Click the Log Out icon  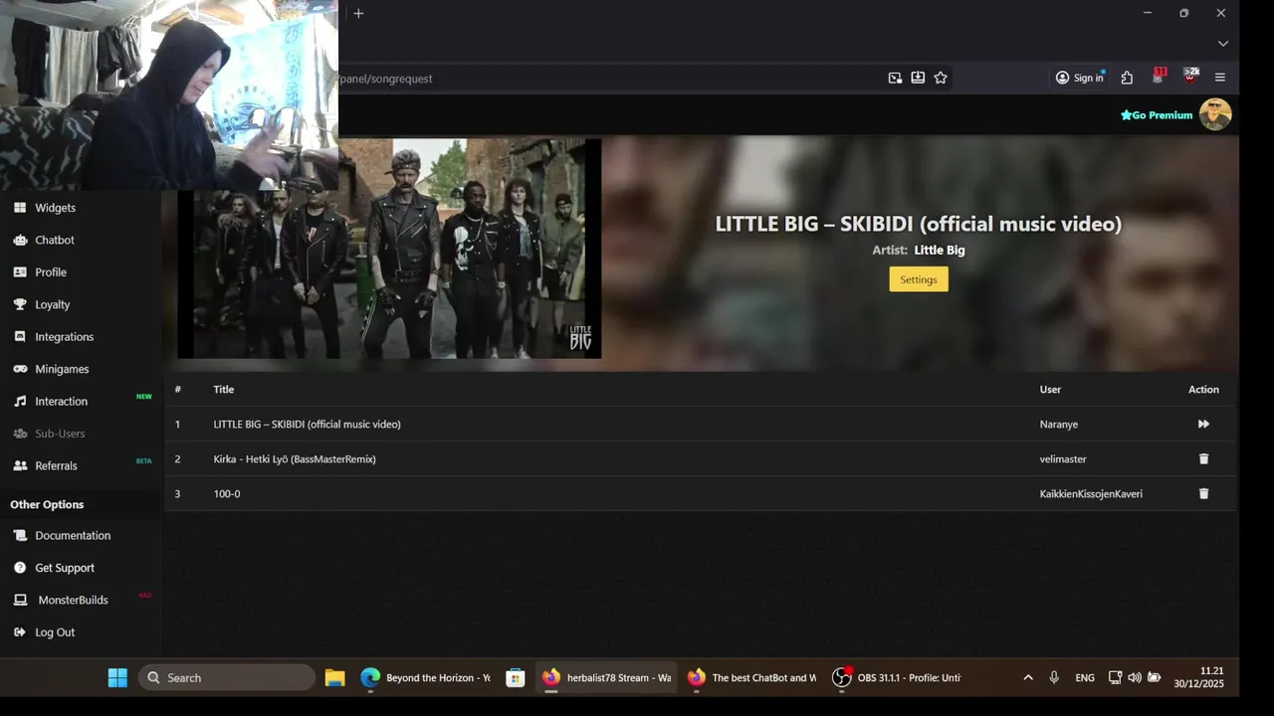coord(20,632)
